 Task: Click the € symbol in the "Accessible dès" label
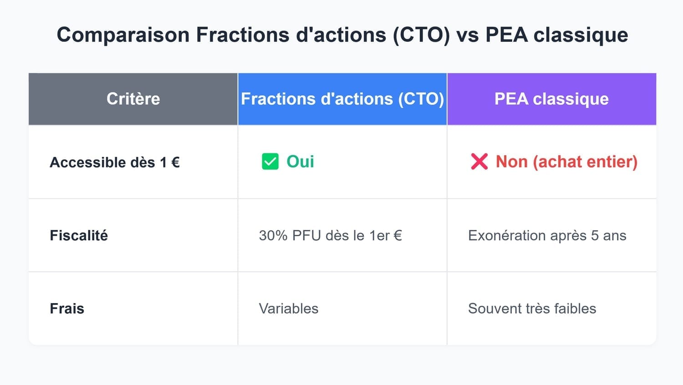coord(175,162)
